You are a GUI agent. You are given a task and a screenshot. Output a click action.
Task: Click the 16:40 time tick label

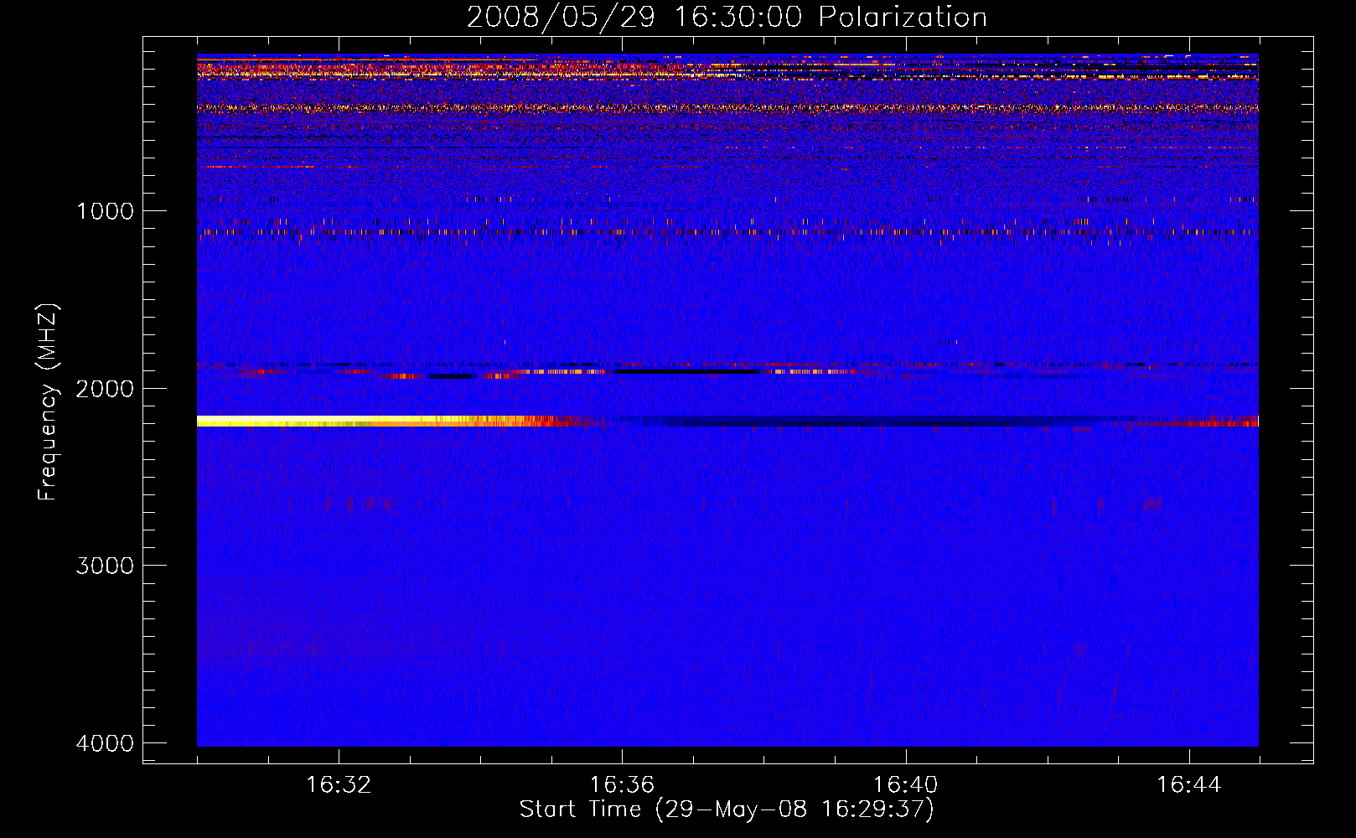pyautogui.click(x=905, y=785)
